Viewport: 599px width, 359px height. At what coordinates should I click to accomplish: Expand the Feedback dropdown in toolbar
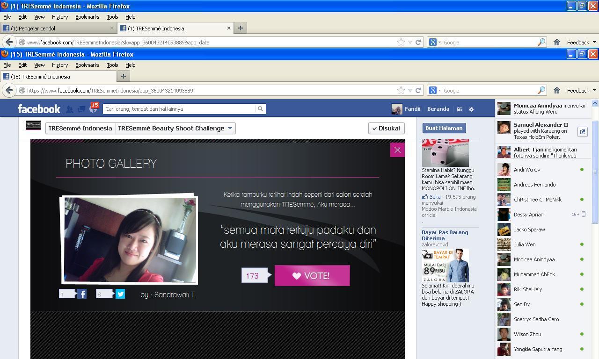point(581,90)
